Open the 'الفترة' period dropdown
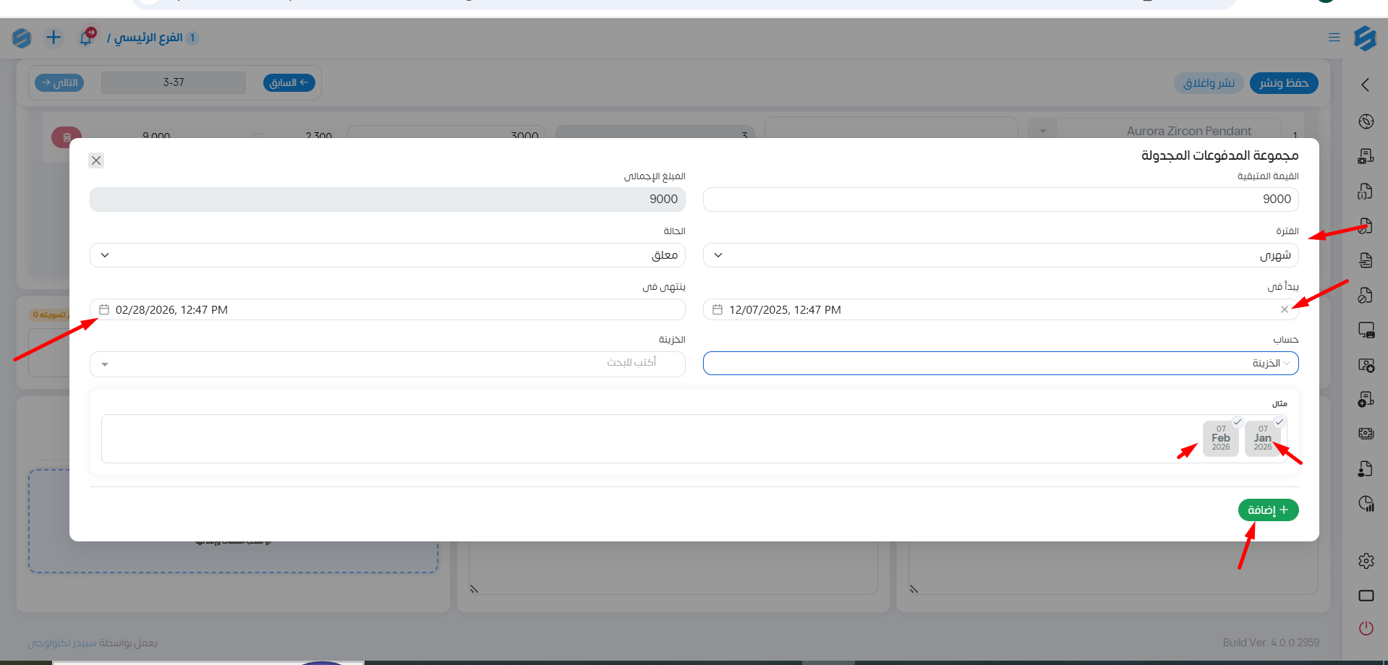The height and width of the screenshot is (665, 1388). tap(1000, 255)
